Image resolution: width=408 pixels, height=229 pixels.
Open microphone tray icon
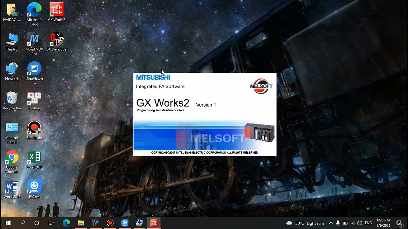pyautogui.click(x=338, y=223)
